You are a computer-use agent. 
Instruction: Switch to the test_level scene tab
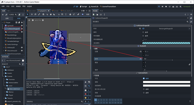(31, 11)
